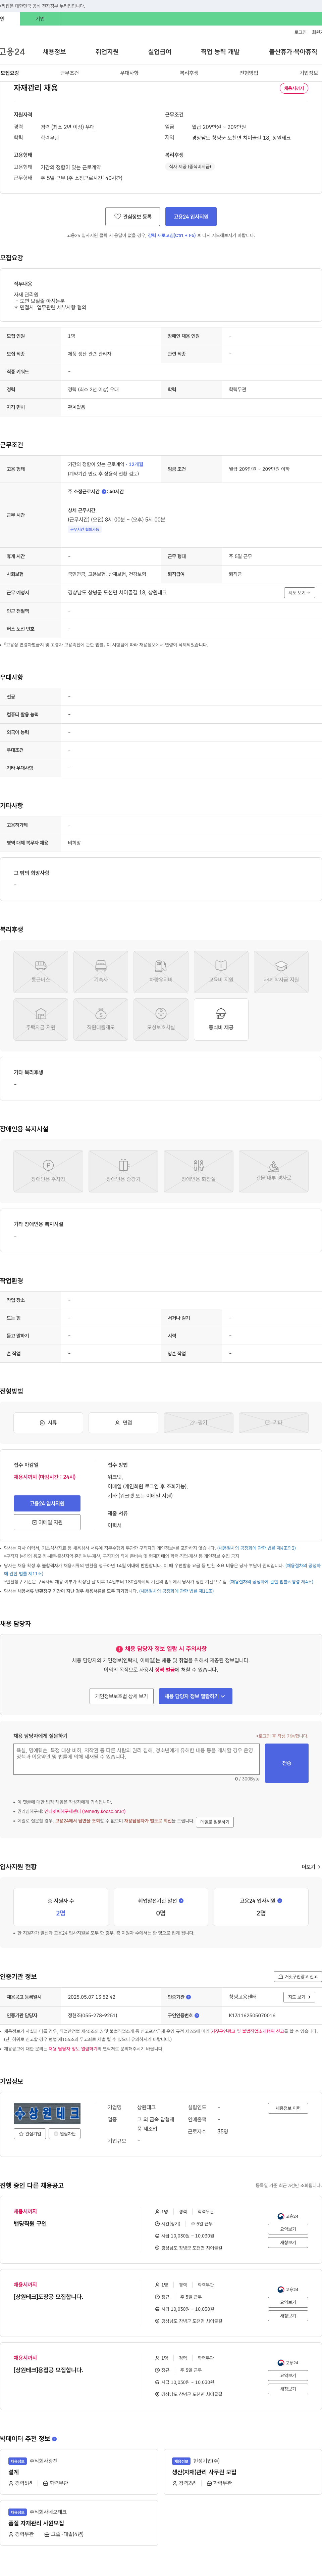Click the 이메일 지원 button
This screenshot has width=322, height=2576.
47,1522
